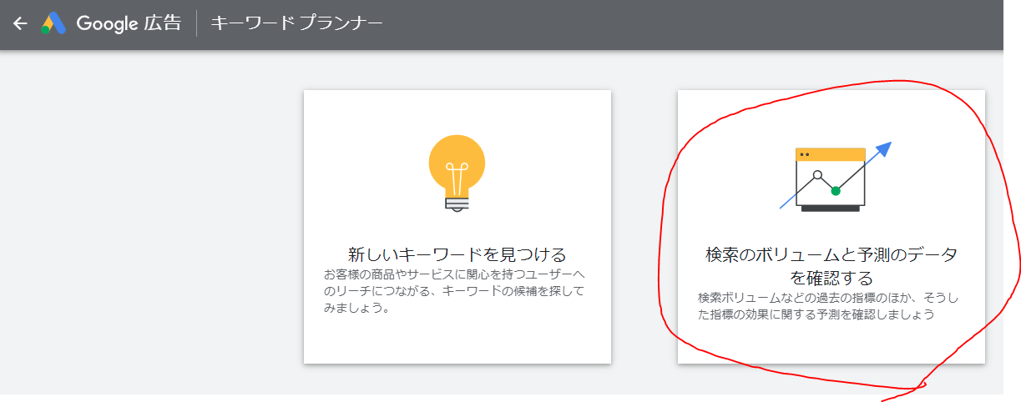Click the description text under 新しいキーワードを見つける

coord(457,291)
